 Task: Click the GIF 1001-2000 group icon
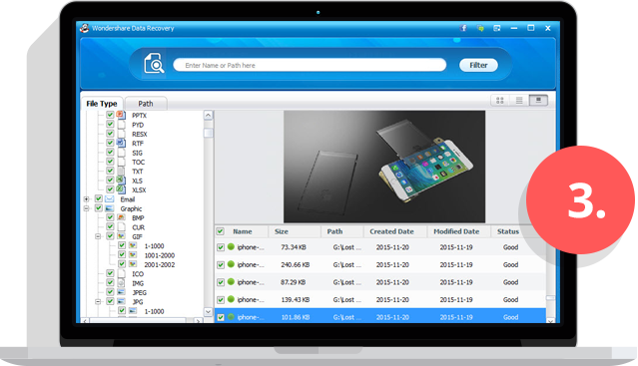coord(133,255)
